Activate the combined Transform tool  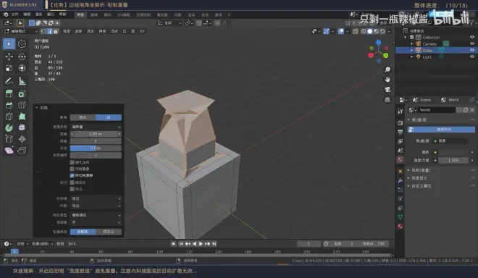pos(22,68)
